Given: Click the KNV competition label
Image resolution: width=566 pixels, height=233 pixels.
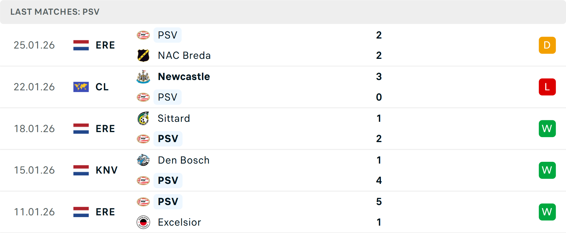Looking at the screenshot, I should (106, 170).
